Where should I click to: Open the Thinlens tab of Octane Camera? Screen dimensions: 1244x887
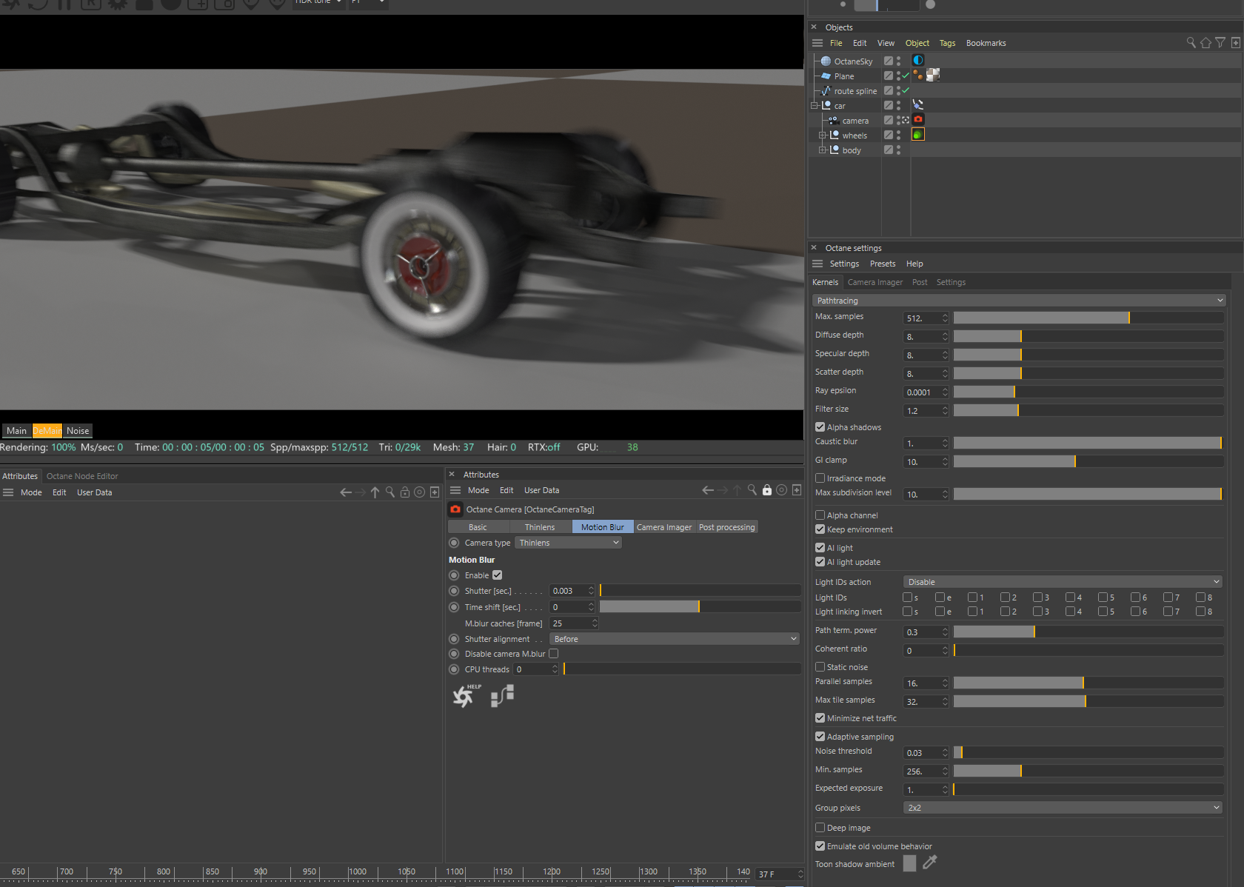pos(540,527)
